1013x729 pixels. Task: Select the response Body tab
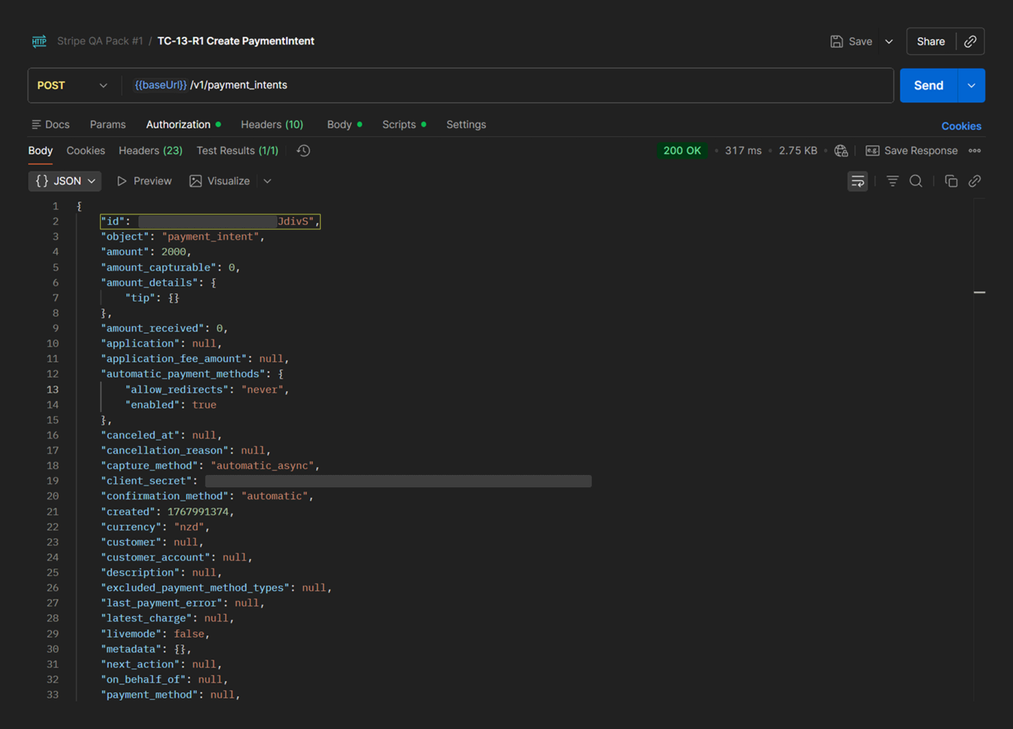tap(41, 151)
